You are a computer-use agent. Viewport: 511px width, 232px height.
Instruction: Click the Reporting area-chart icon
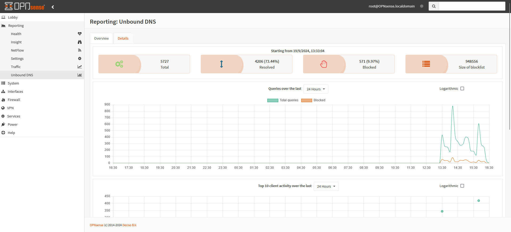(3, 26)
